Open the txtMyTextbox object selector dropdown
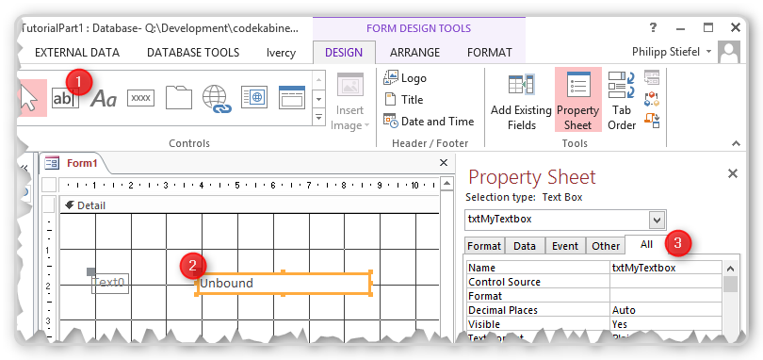The image size is (763, 360). tap(657, 221)
